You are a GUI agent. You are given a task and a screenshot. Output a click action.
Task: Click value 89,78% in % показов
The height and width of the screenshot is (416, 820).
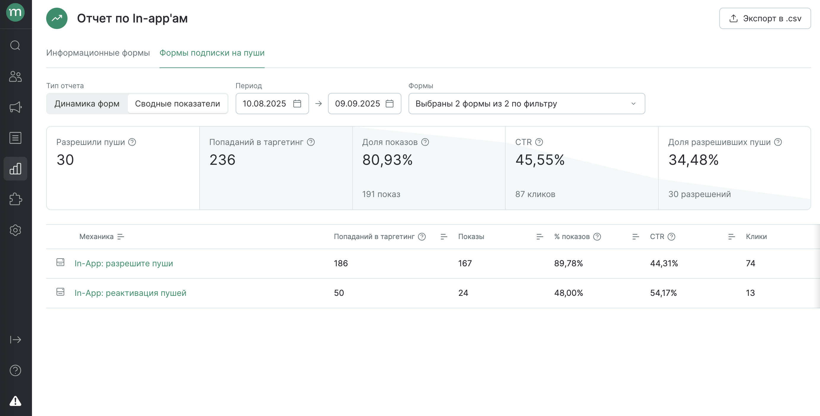point(569,263)
